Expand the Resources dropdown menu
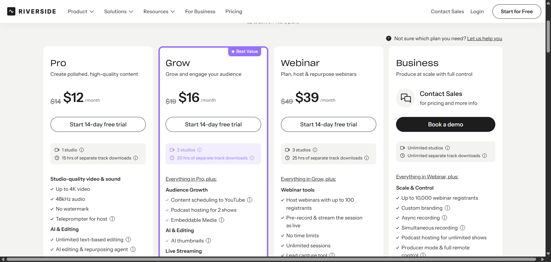 tap(159, 11)
